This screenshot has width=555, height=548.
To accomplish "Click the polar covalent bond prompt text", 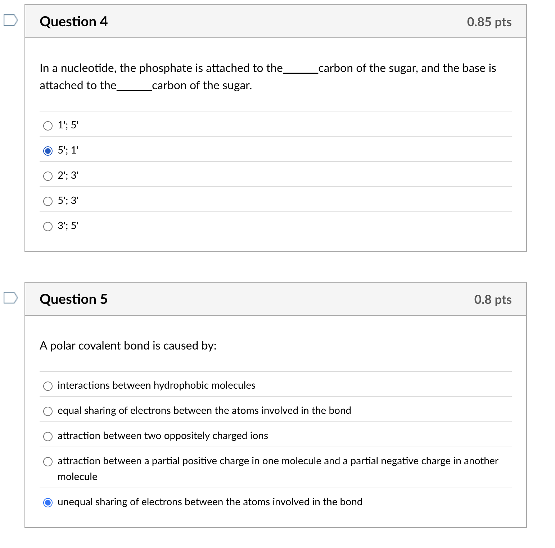I will click(128, 346).
